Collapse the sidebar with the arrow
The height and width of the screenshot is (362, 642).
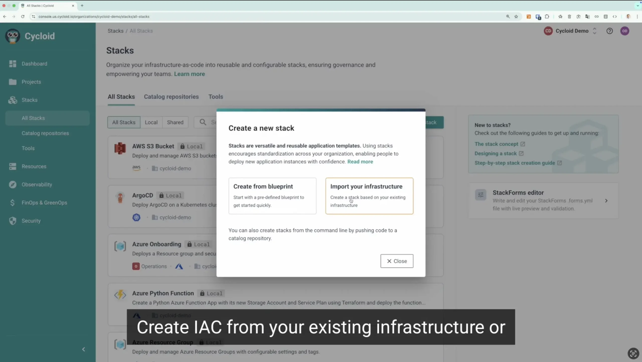coord(84,349)
